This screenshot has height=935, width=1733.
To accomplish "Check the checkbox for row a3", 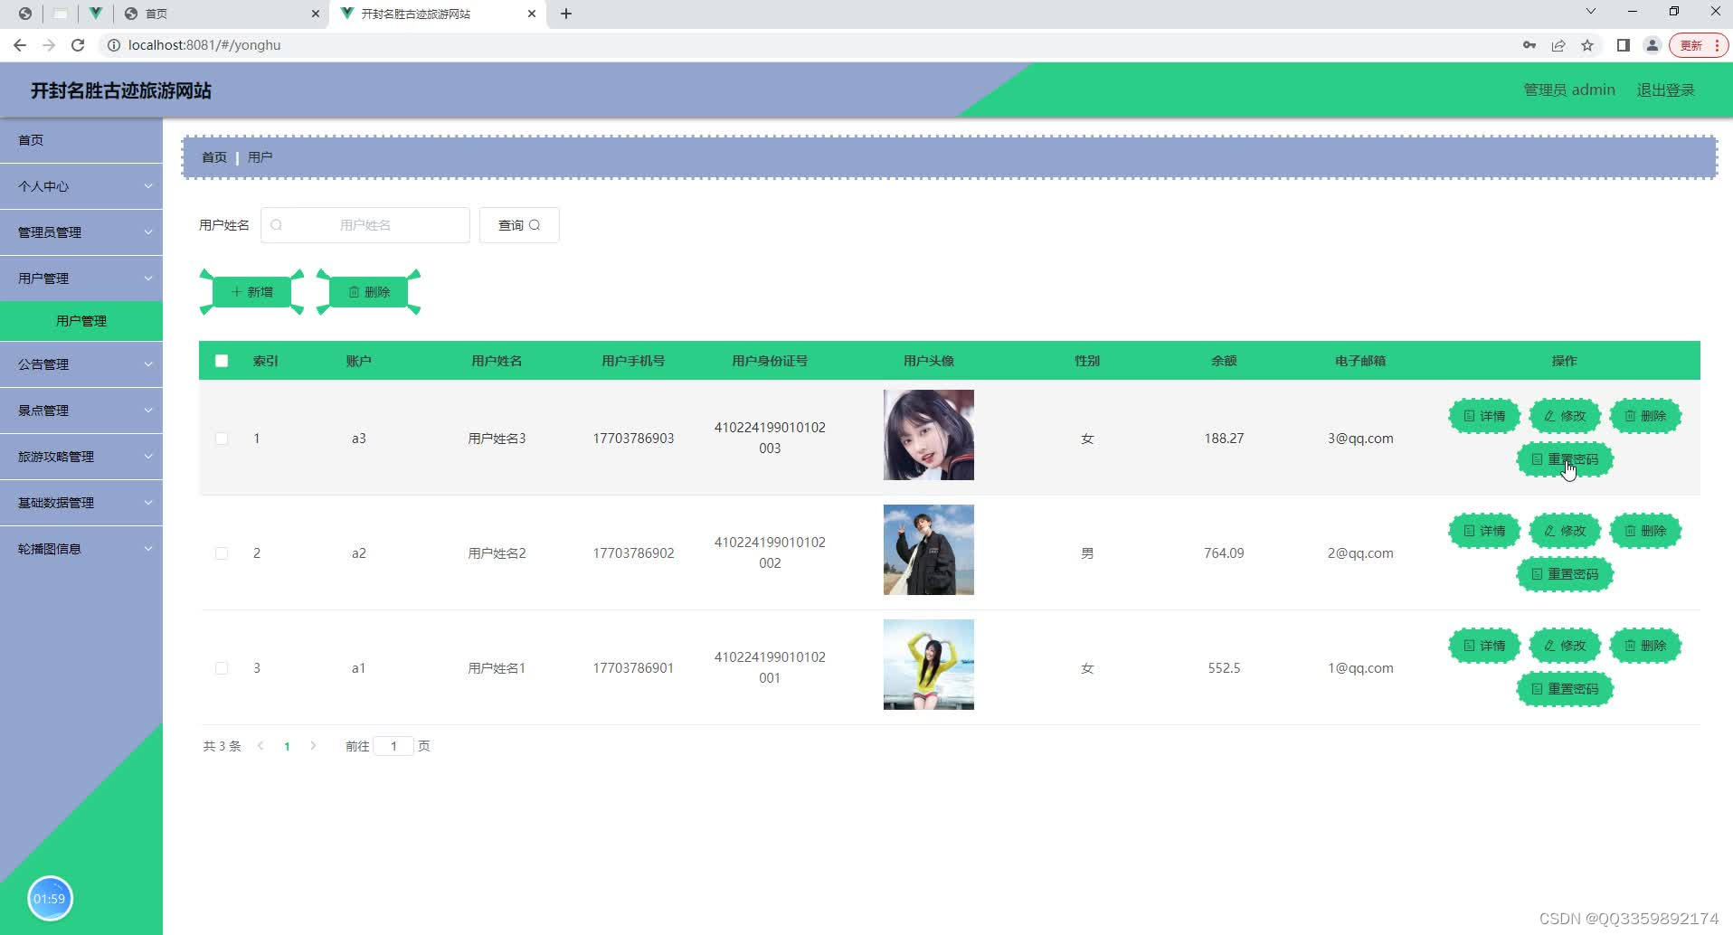I will pos(222,439).
